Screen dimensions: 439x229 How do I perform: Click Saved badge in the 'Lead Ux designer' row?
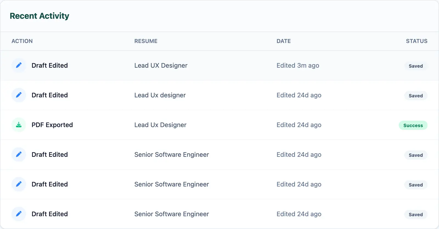pos(416,96)
